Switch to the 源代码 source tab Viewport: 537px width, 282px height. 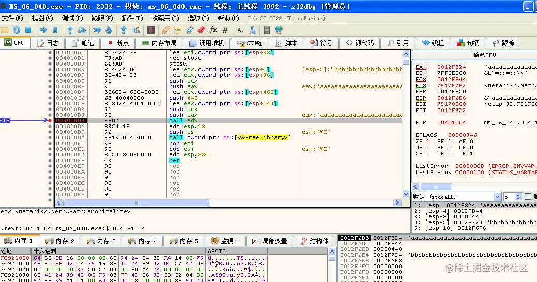point(359,43)
